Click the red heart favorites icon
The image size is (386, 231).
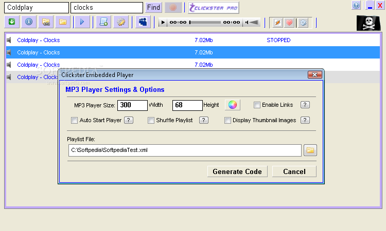(x=289, y=23)
